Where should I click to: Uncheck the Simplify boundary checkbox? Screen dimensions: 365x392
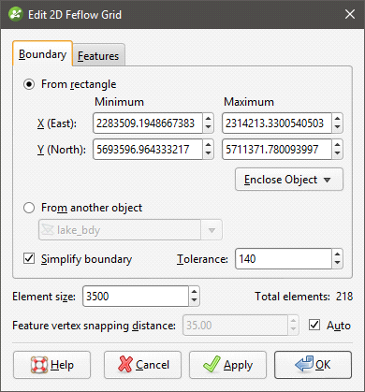(29, 258)
